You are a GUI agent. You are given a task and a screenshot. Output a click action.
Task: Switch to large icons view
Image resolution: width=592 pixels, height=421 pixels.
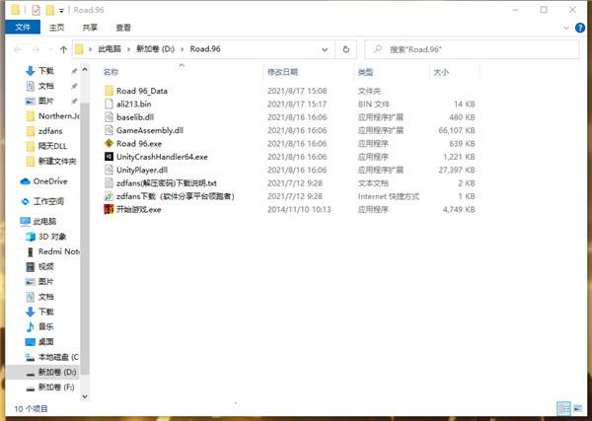577,408
